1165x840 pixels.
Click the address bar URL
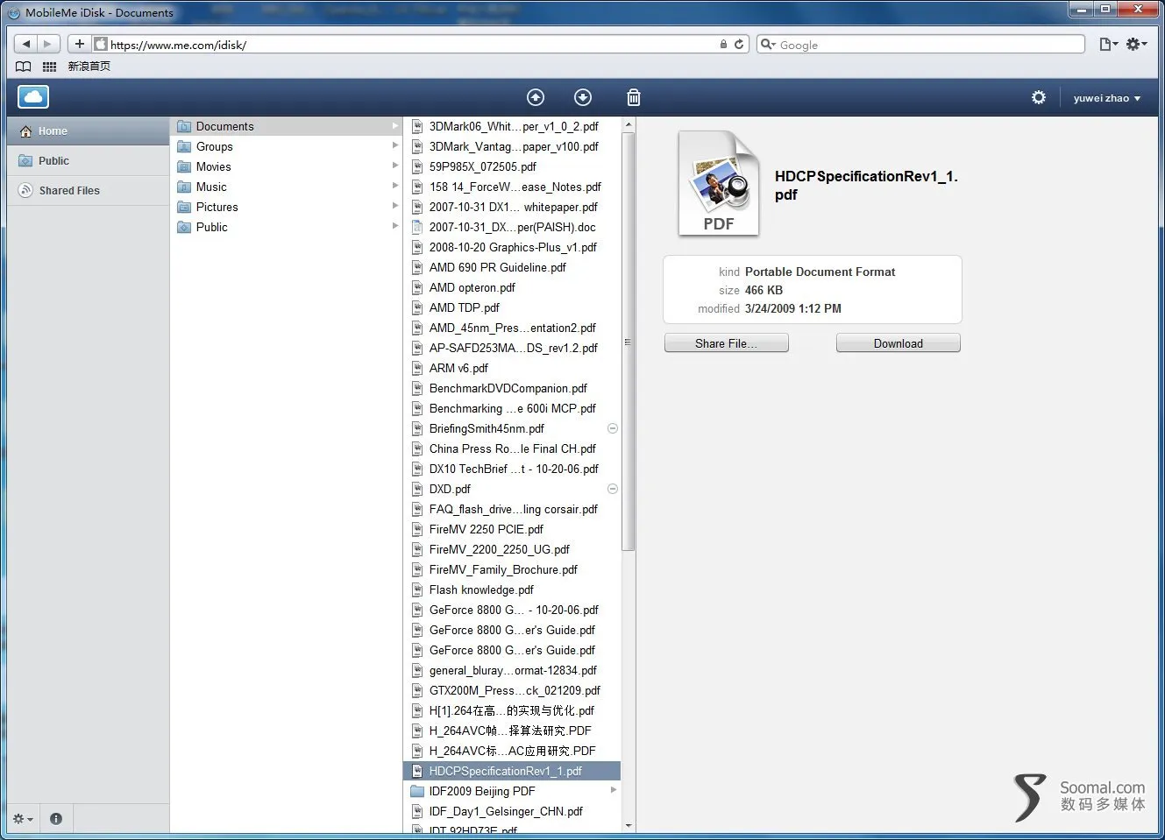coord(179,45)
